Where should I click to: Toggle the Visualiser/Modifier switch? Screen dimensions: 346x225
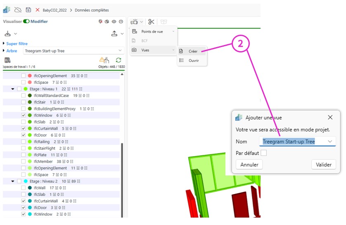click(26, 21)
